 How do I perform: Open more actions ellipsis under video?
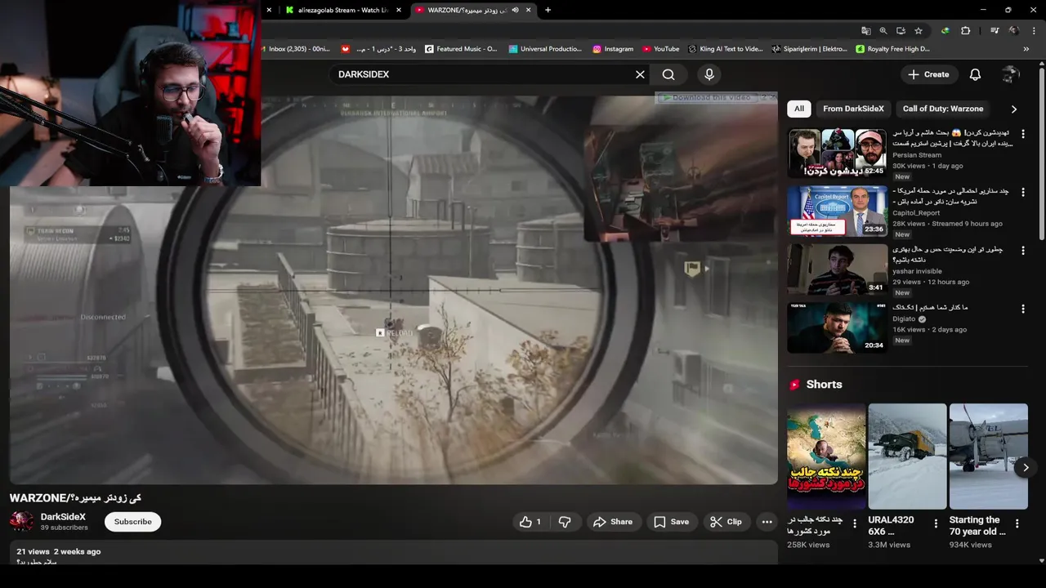pos(767,522)
